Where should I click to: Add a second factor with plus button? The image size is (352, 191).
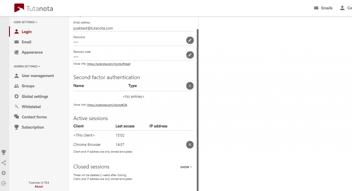click(x=190, y=86)
